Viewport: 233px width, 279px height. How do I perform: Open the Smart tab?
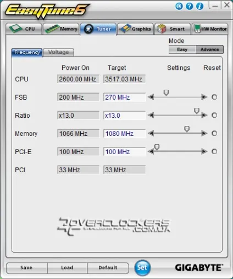pyautogui.click(x=173, y=29)
